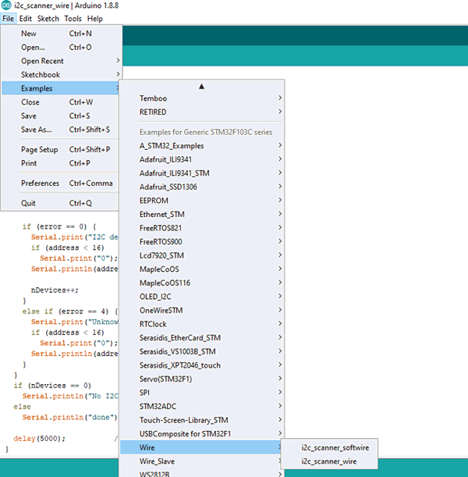Viewport: 468px width, 477px height.
Task: Open the Ethernet_STM examples
Action: (x=201, y=214)
